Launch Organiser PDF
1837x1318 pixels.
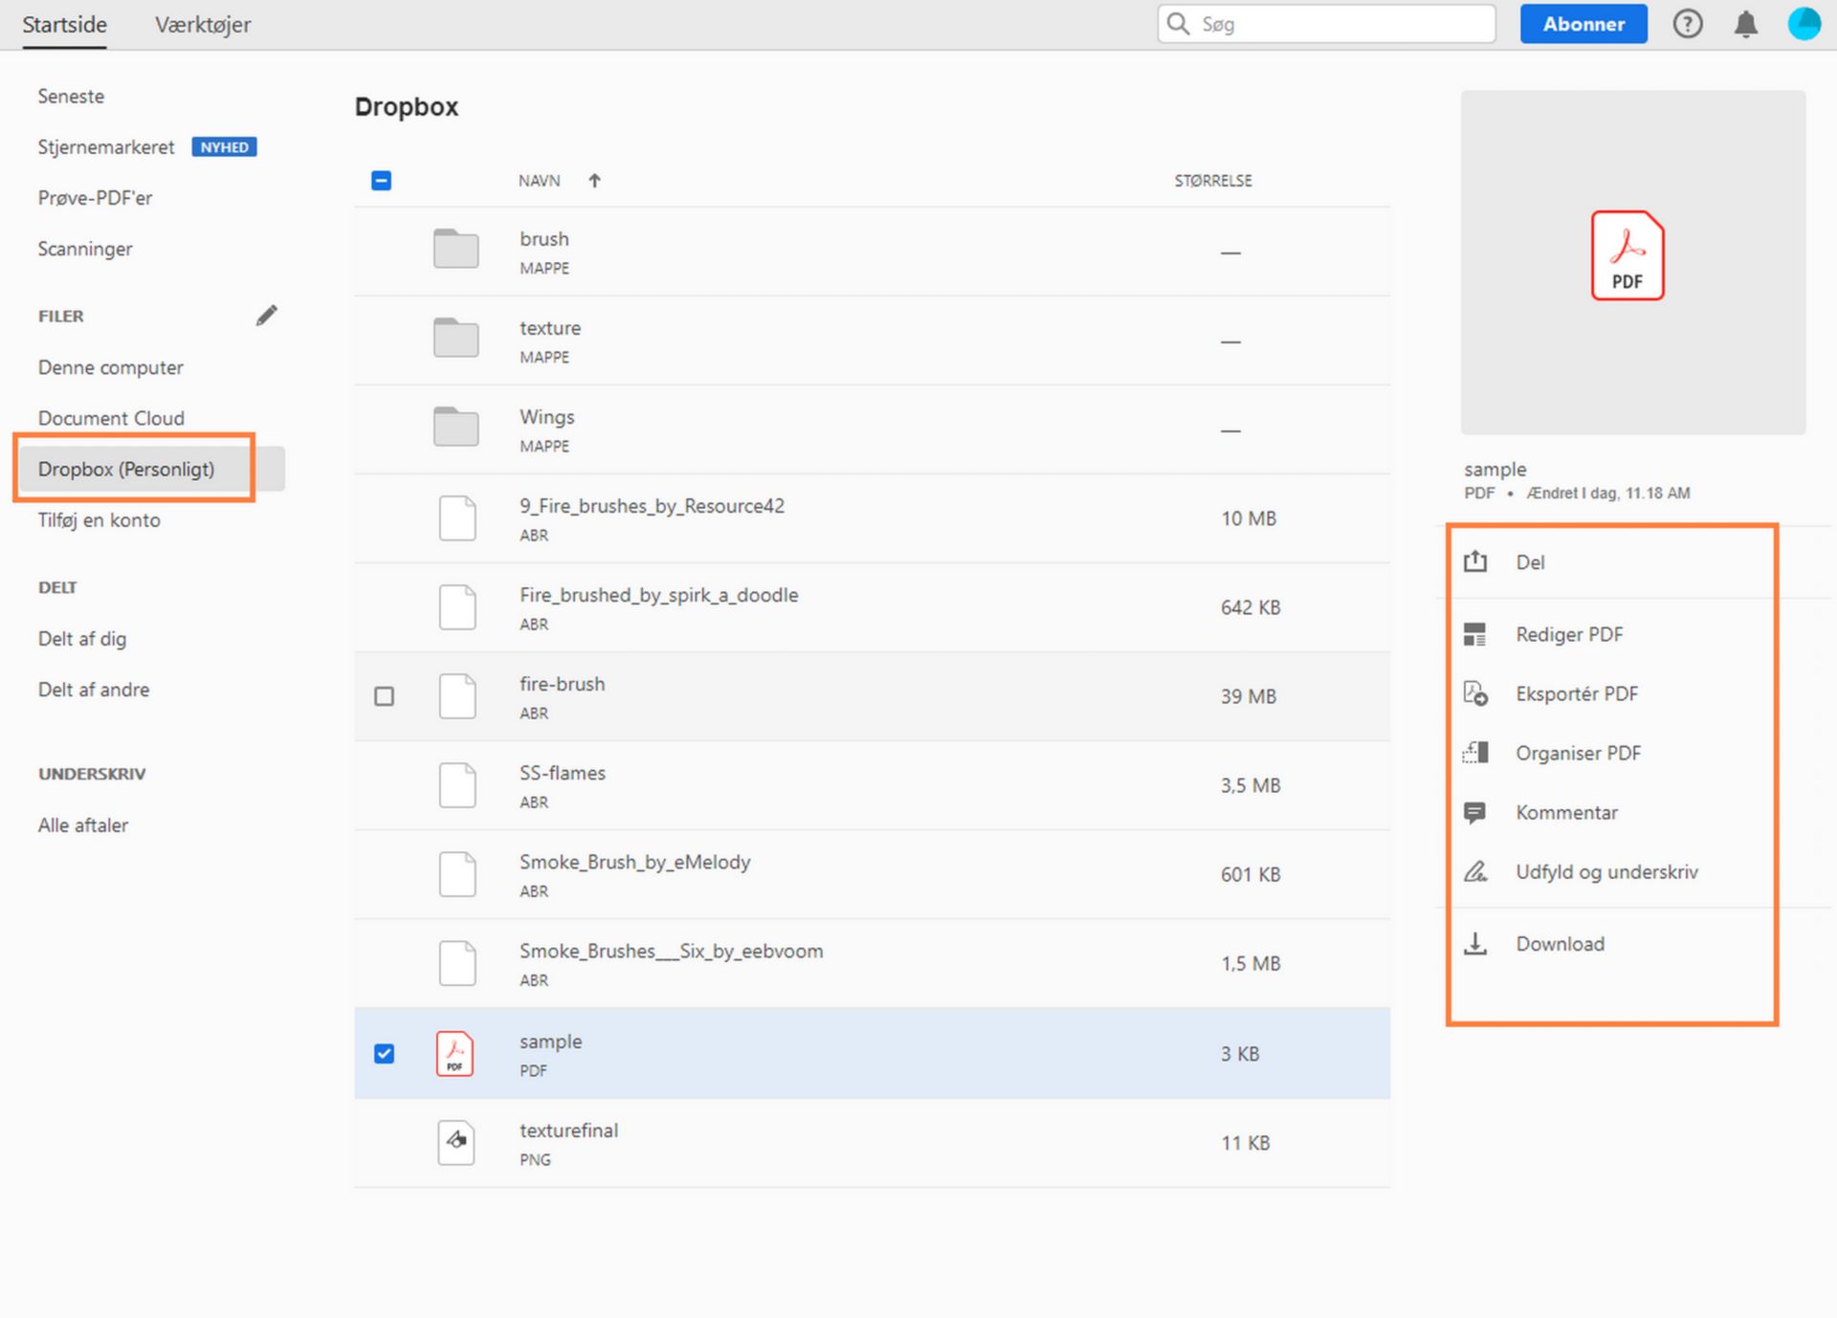pos(1578,753)
